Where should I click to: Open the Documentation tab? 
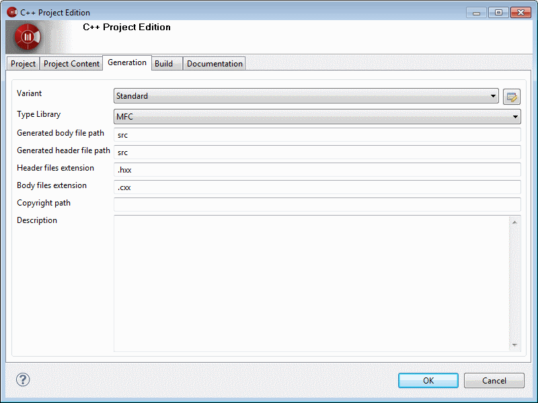[215, 64]
